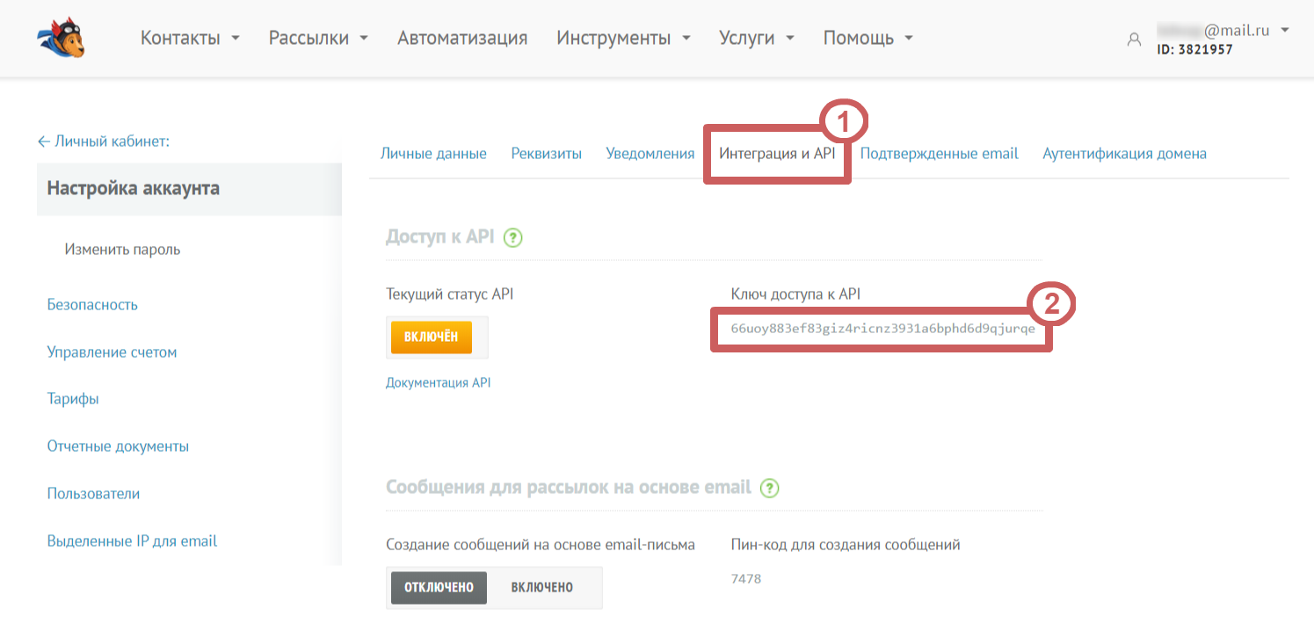Open the Инструменты dropdown menu
Viewport: 1314px width, 624px height.
point(622,39)
